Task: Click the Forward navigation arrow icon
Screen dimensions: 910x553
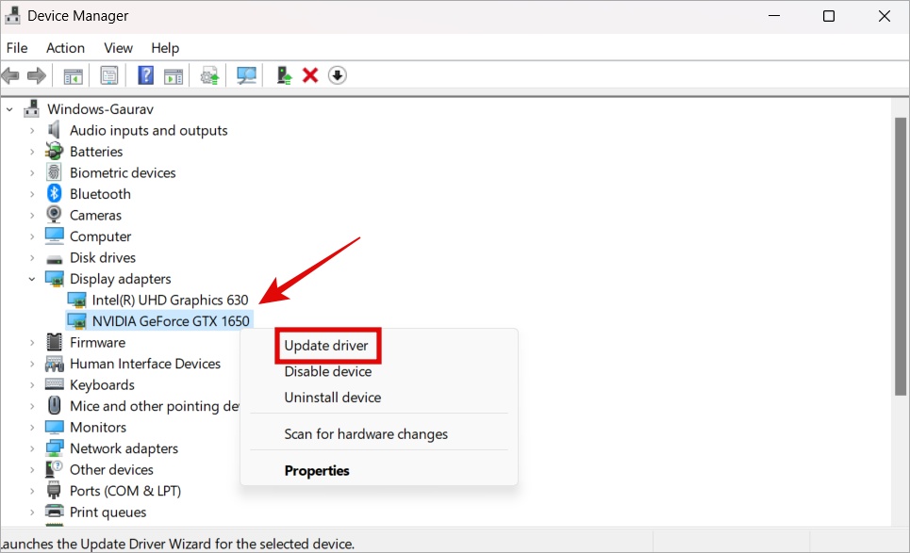Action: pyautogui.click(x=35, y=74)
